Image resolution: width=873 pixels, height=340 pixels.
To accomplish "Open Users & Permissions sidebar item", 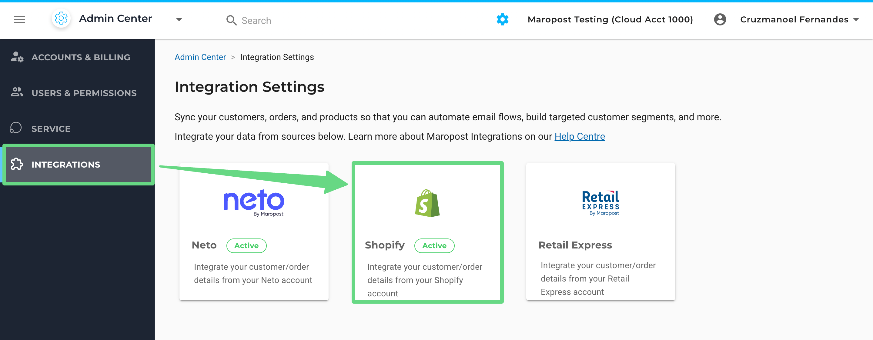I will pyautogui.click(x=78, y=93).
